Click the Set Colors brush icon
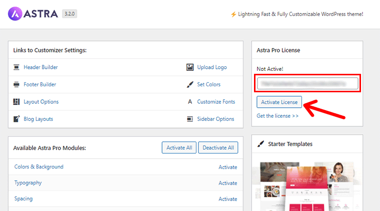This screenshot has height=211, width=380. [190, 84]
